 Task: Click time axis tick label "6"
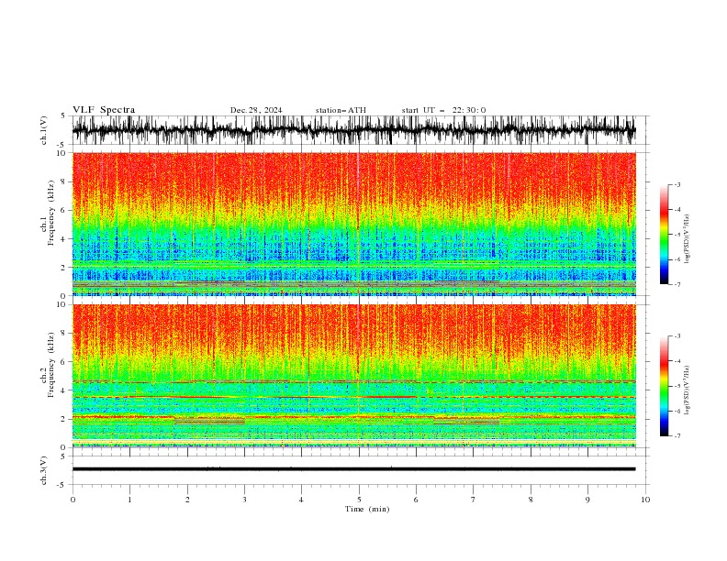point(416,500)
